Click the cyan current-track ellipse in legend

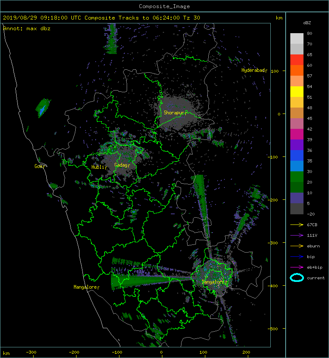(297, 278)
